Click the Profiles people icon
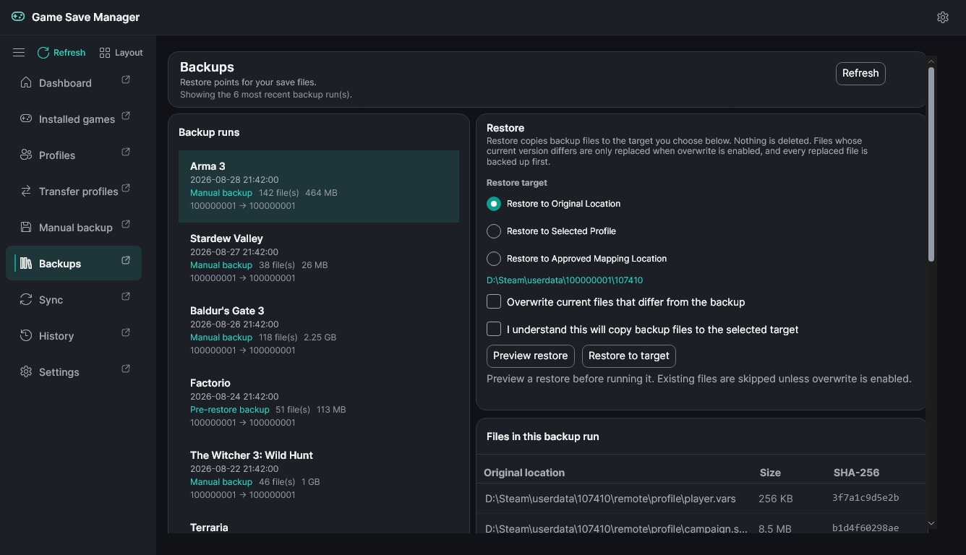The height and width of the screenshot is (555, 966). tap(26, 155)
